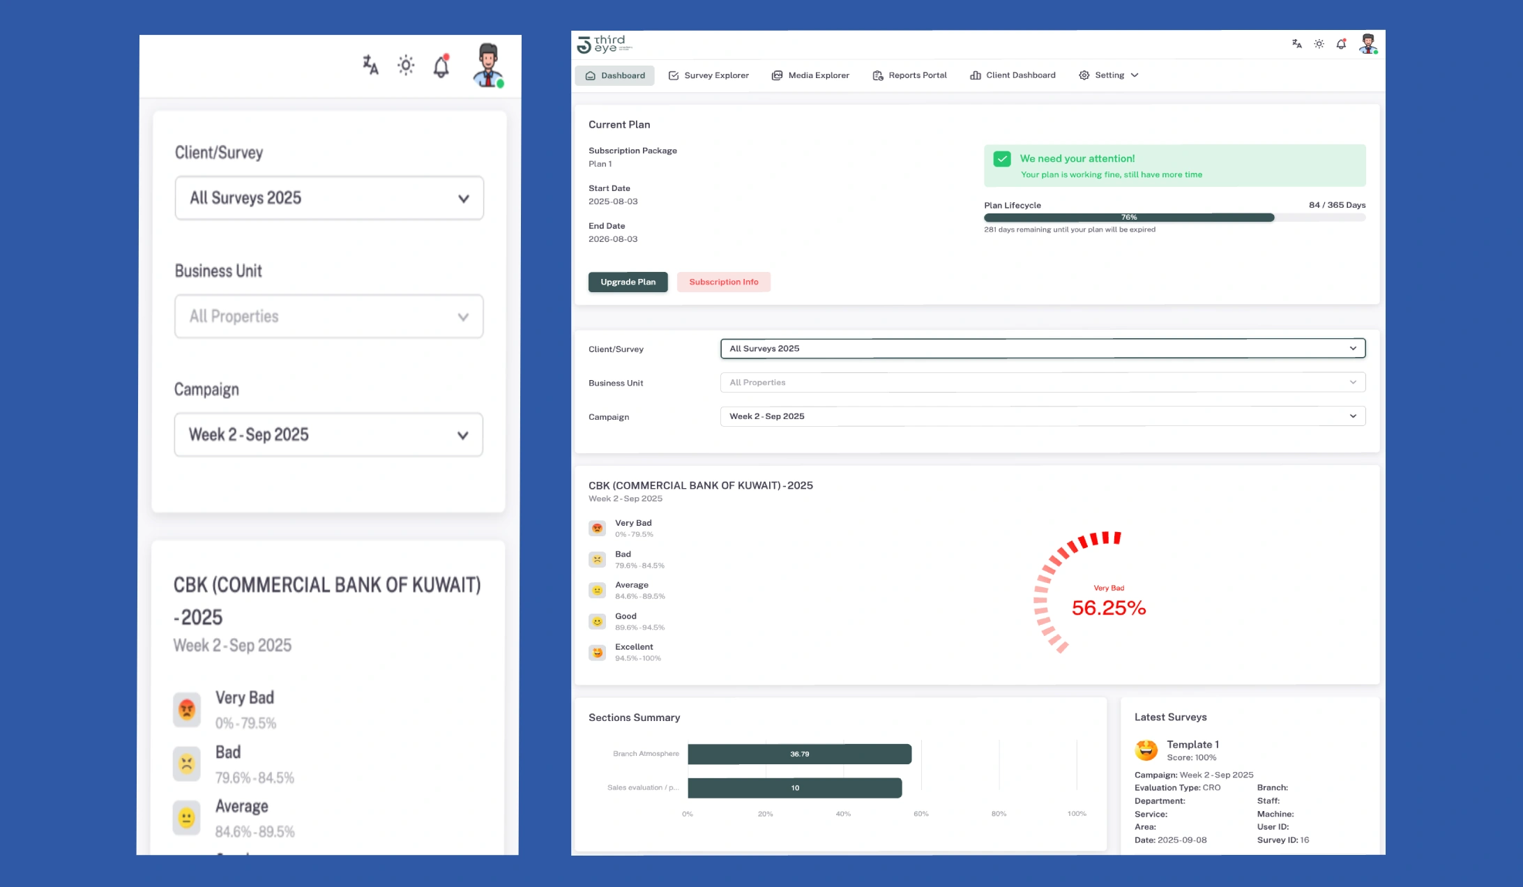The height and width of the screenshot is (887, 1523).
Task: Click the green attention check icon
Action: click(x=1002, y=159)
